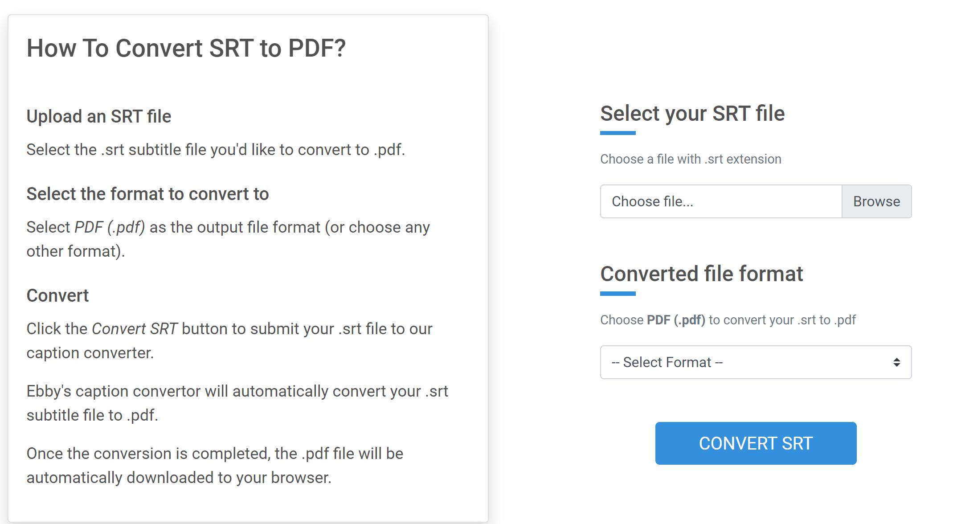Click the 'Select your SRT file' heading
957x524 pixels.
click(x=692, y=114)
